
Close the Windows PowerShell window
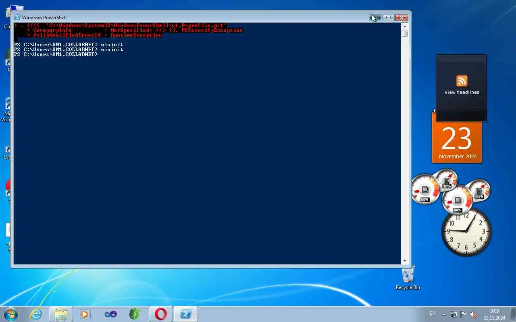[402, 17]
